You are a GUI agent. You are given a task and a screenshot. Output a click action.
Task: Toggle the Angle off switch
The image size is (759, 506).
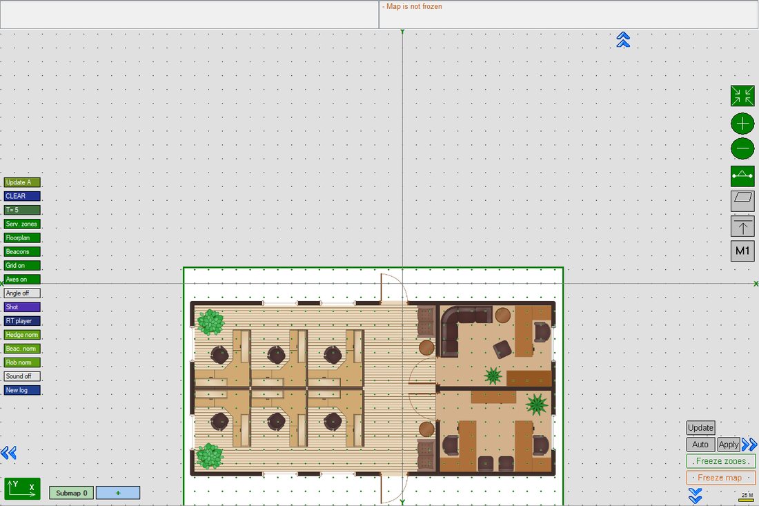coord(22,293)
